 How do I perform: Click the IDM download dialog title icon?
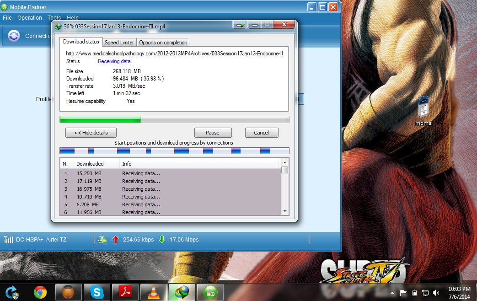coord(58,27)
